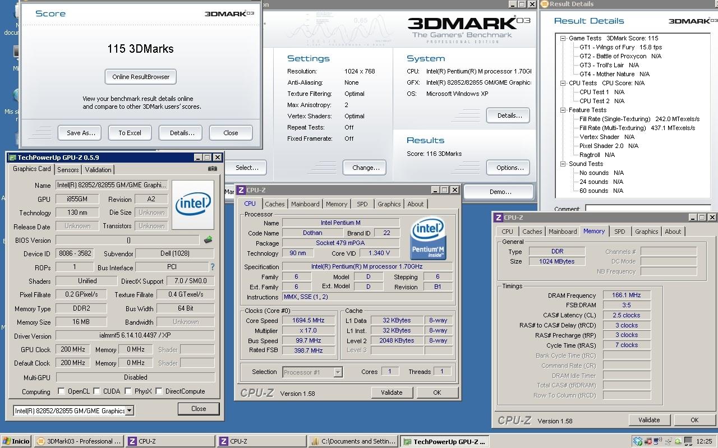Click the Close button in GPU-Z
Image resolution: width=718 pixels, height=448 pixels.
click(199, 409)
